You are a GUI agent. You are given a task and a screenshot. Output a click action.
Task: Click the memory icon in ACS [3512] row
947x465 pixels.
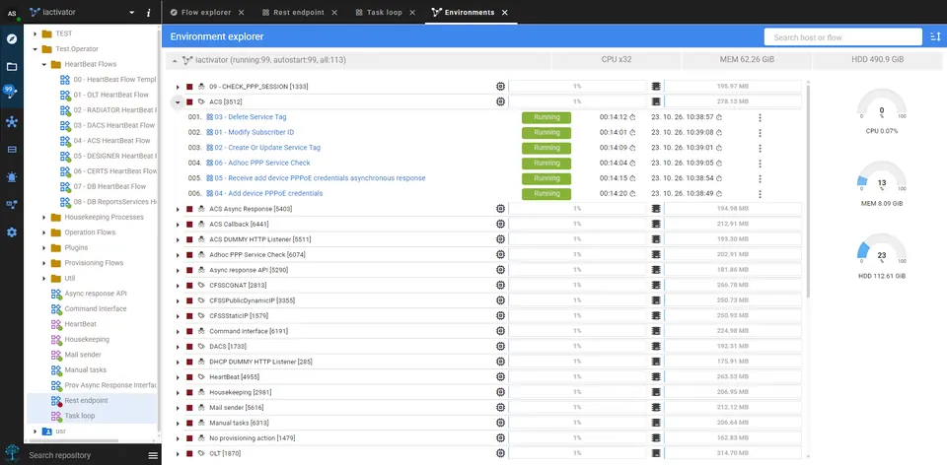(x=656, y=101)
